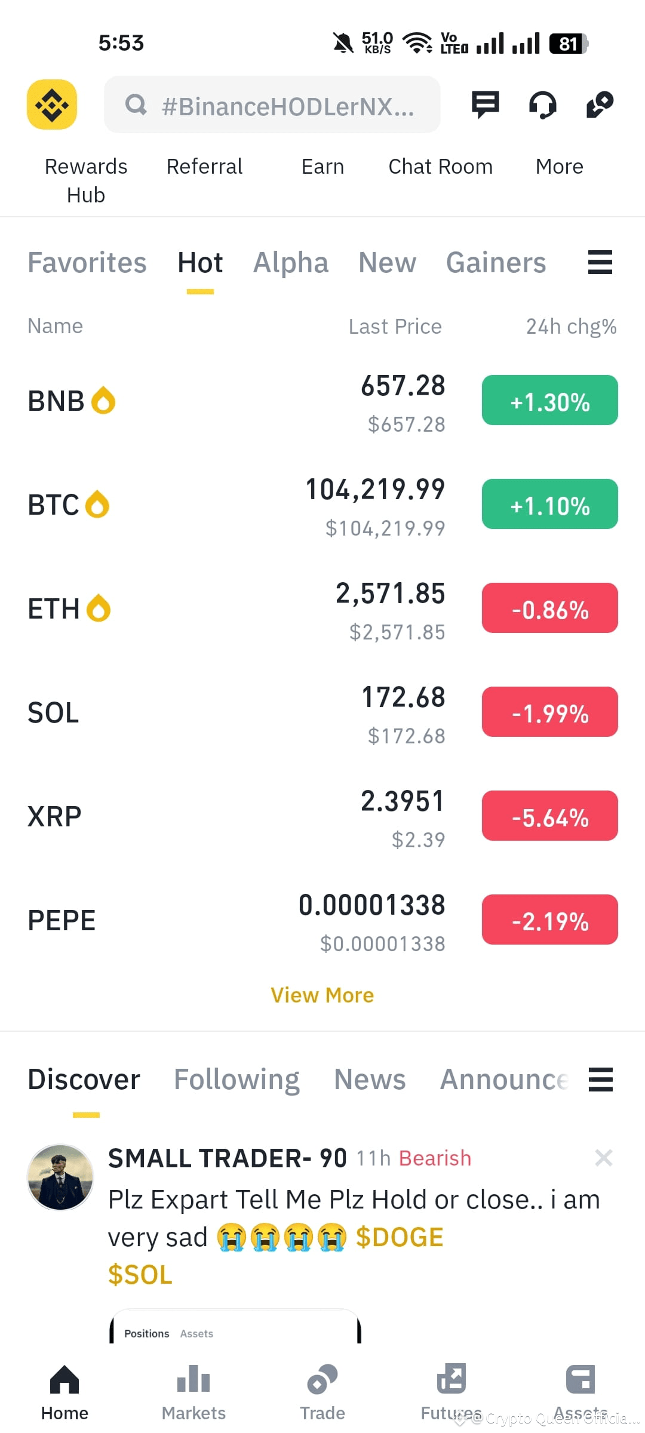Tap View More under coin list
Image resolution: width=645 pixels, height=1433 pixels.
pos(322,995)
